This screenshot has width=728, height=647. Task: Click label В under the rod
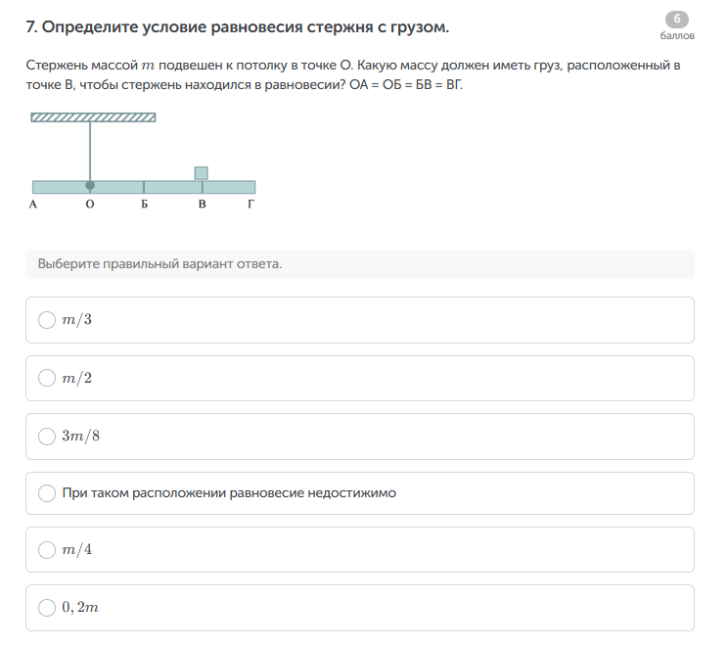click(202, 205)
